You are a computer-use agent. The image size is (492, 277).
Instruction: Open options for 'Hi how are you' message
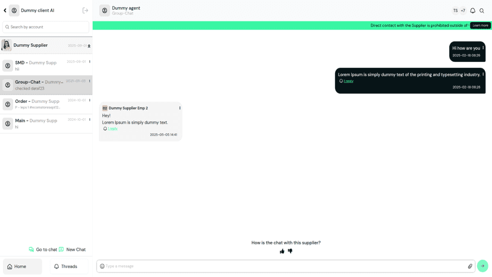click(483, 48)
